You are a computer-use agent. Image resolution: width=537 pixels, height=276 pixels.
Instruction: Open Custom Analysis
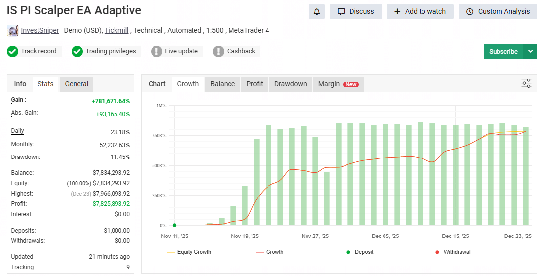498,12
